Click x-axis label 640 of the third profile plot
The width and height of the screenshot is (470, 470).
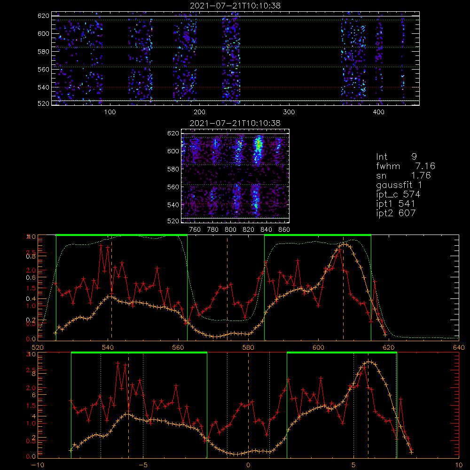tap(459, 348)
